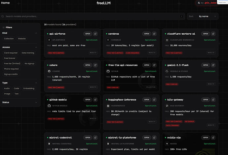Toggle the Free tier (limited) filter
The width and height of the screenshot is (228, 155).
(x=12, y=63)
